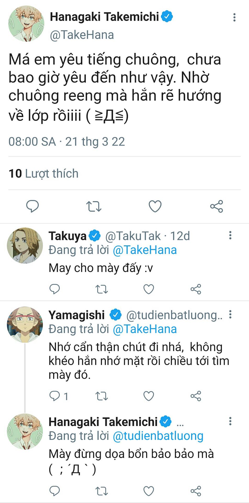Image resolution: width=249 pixels, height=503 pixels.
Task: Share Takuya's reply
Action: (196, 289)
